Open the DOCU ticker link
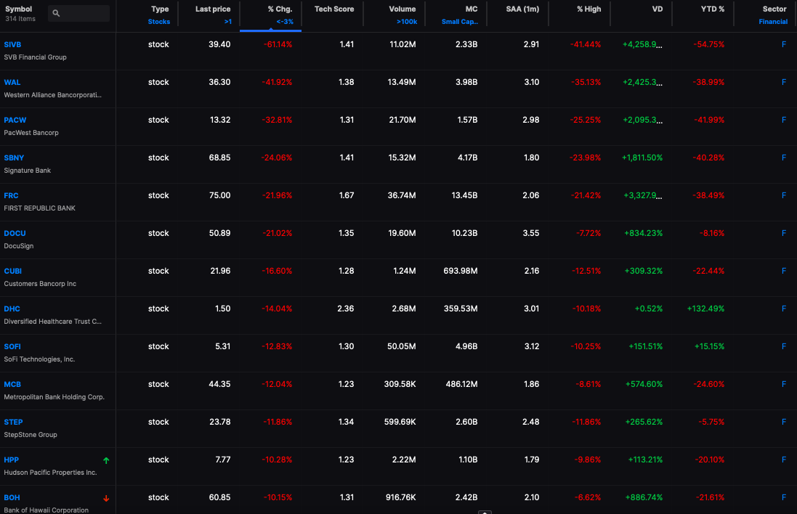The image size is (797, 514). pos(15,234)
